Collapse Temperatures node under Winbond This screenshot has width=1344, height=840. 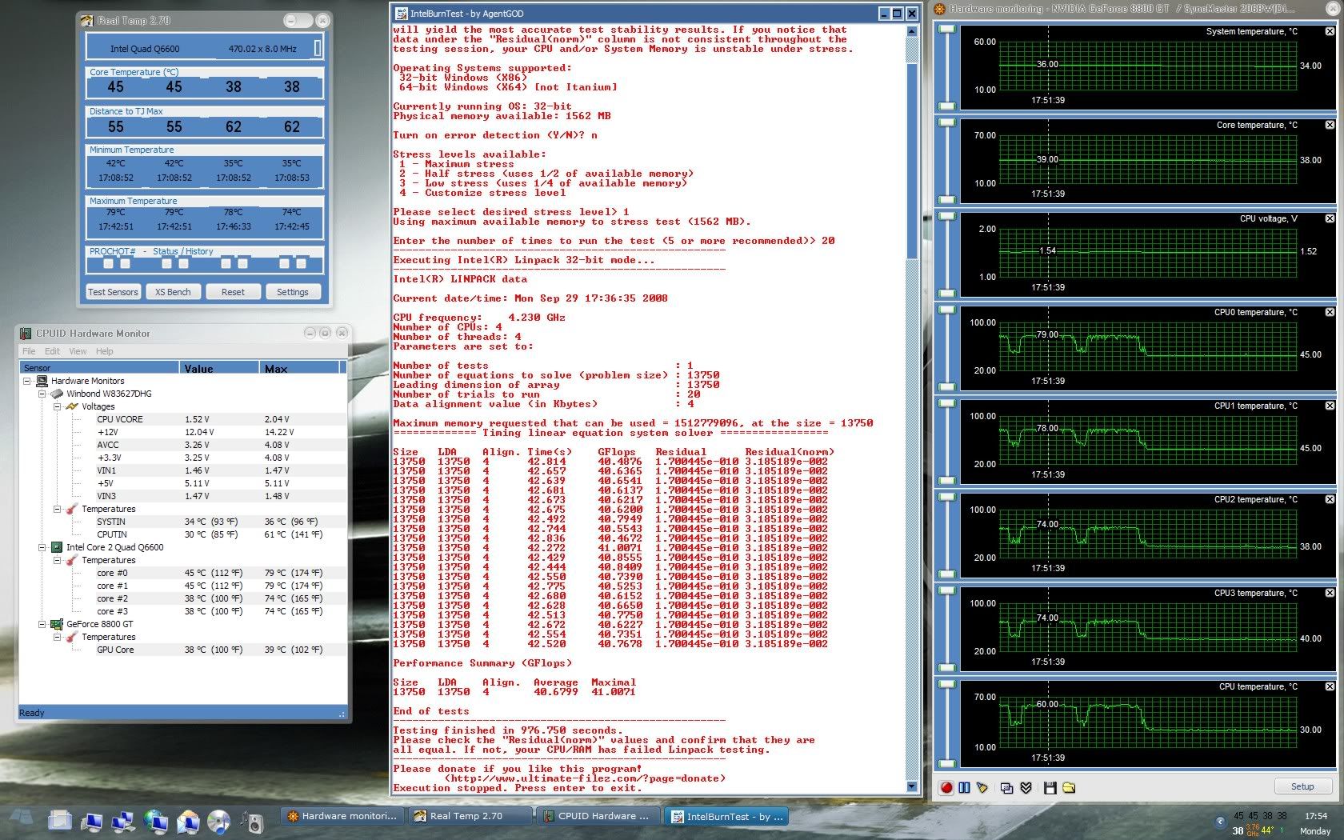(x=57, y=510)
